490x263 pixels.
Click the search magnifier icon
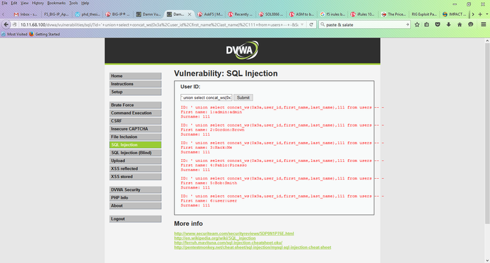point(323,25)
